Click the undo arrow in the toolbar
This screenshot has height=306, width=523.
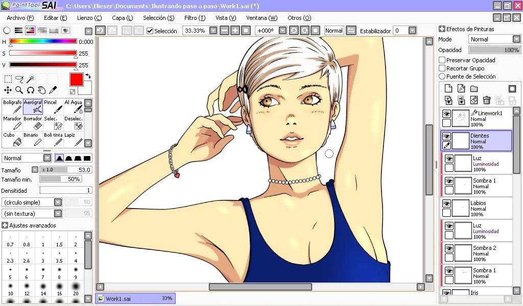101,31
